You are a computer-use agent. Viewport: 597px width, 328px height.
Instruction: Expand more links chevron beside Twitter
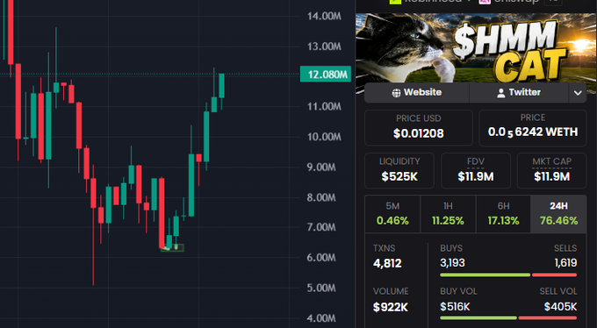click(578, 93)
